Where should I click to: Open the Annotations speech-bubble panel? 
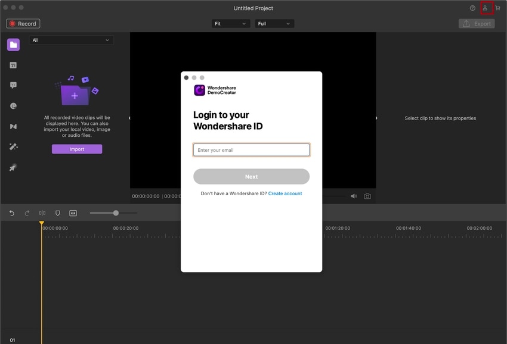(13, 85)
